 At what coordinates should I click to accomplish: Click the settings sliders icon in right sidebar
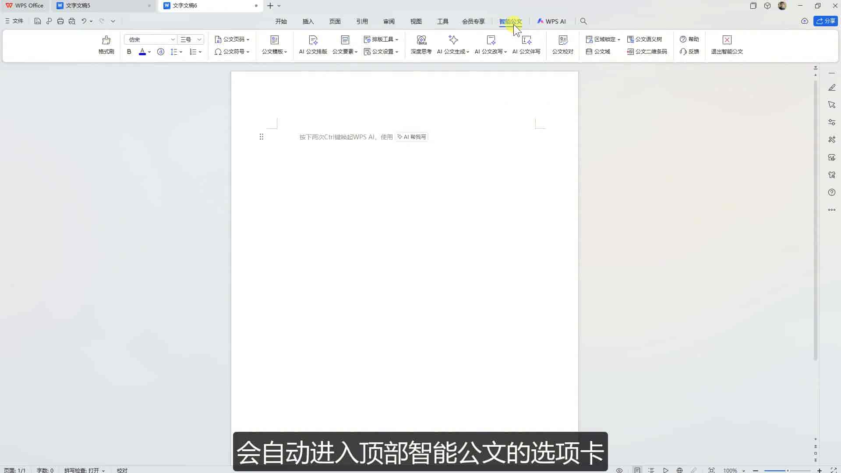(832, 123)
